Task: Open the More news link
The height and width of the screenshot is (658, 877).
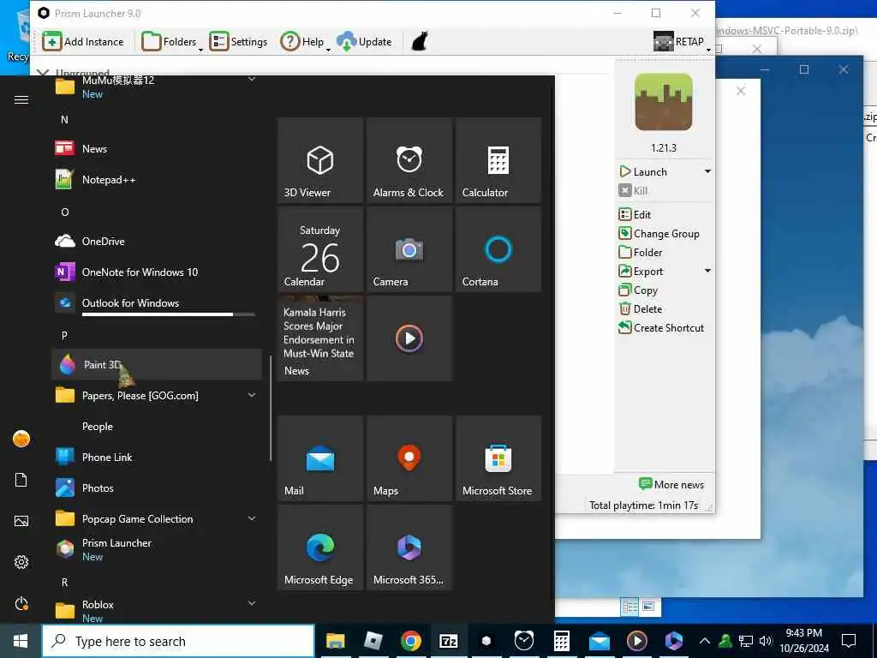Action: [x=671, y=485]
